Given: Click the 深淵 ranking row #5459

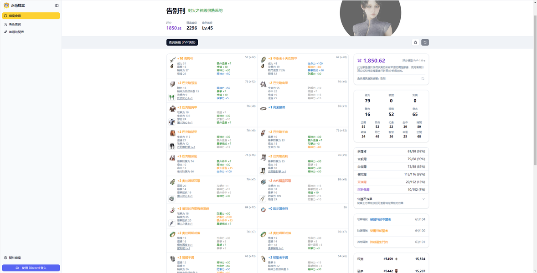Looking at the screenshot, I should coord(391,259).
